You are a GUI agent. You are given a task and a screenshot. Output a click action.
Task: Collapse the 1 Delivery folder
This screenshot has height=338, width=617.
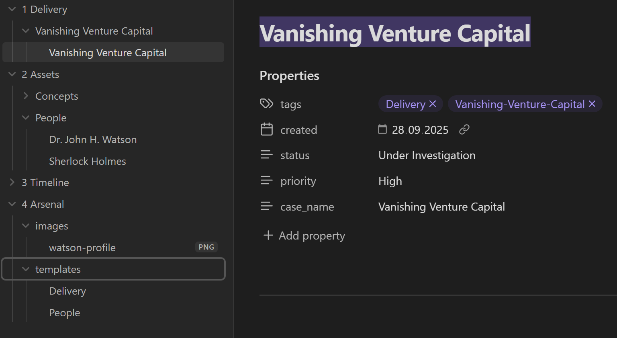[12, 9]
